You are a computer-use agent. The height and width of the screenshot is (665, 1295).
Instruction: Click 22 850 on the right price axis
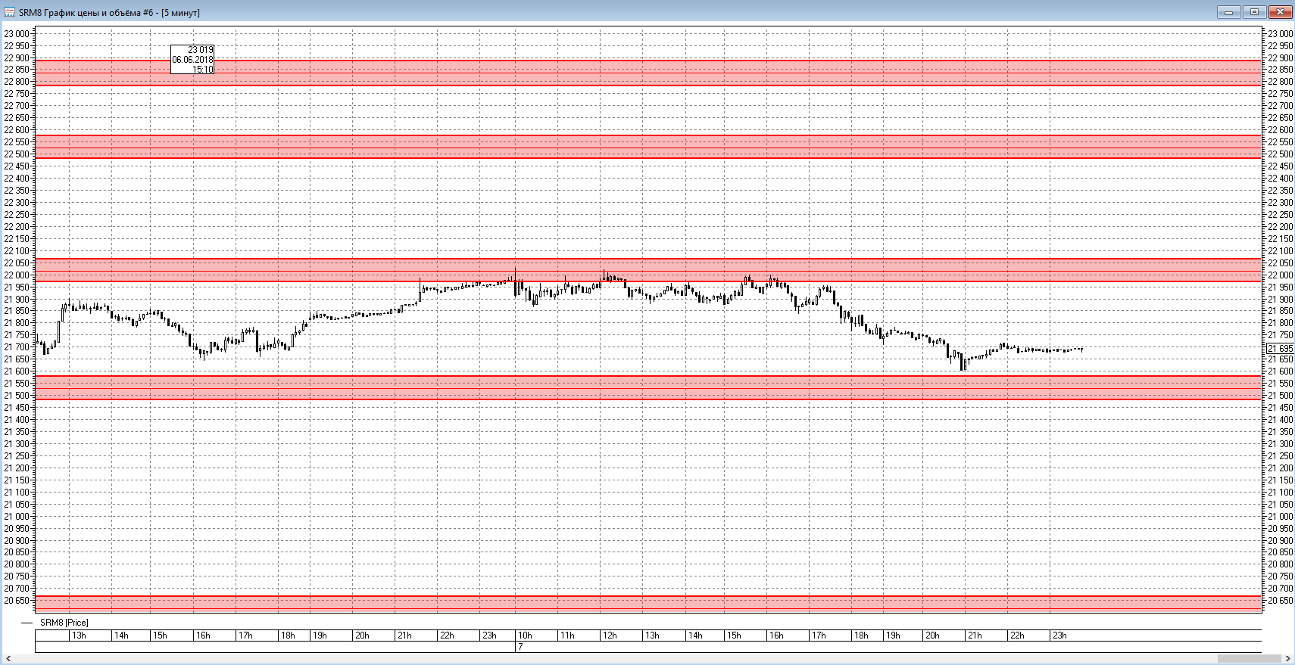click(x=1281, y=70)
